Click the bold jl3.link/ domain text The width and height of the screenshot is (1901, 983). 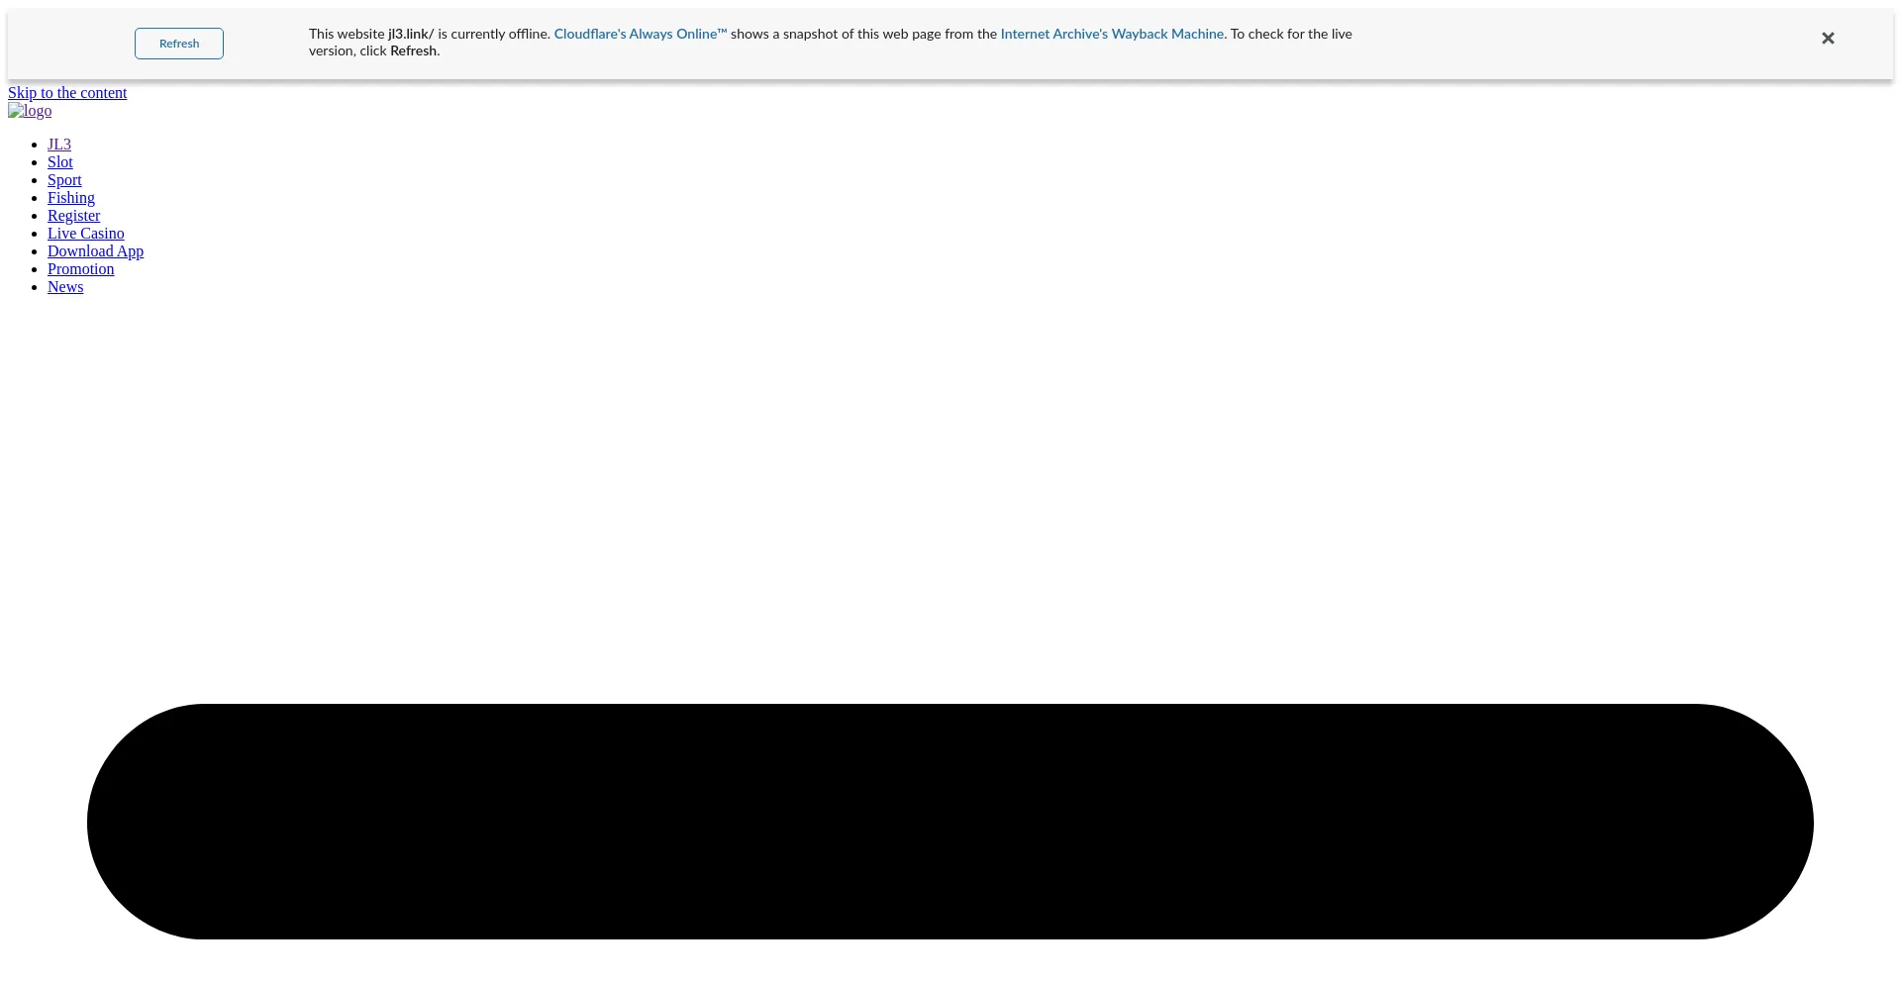(x=410, y=35)
